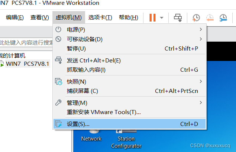
Task: Open the 管理(M) submenu
Action: (x=130, y=103)
